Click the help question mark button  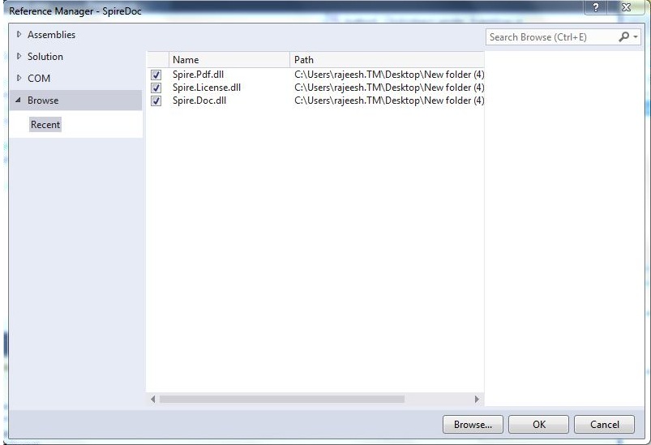(x=595, y=7)
